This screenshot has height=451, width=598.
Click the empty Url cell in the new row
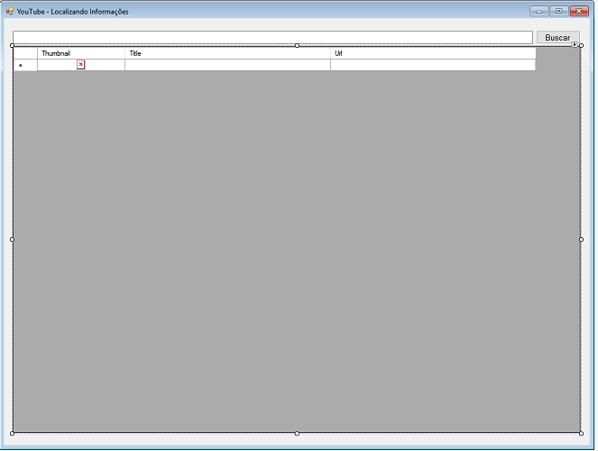[x=435, y=65]
